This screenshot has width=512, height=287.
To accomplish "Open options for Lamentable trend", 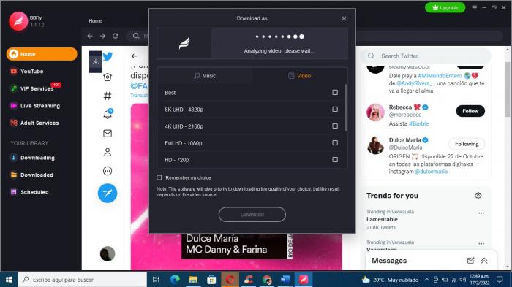I will point(481,213).
